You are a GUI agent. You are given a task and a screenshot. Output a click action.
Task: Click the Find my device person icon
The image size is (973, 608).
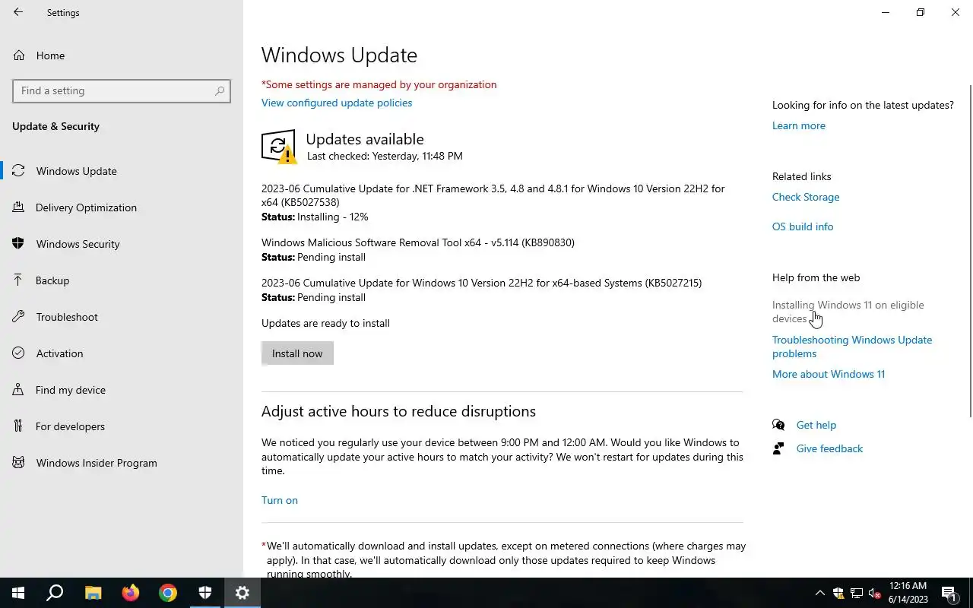pos(18,390)
